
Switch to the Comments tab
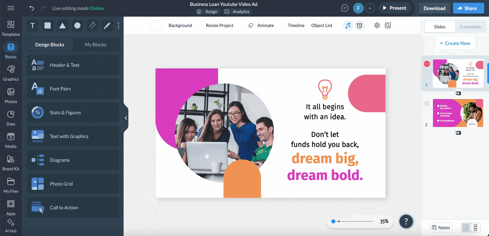coord(470,27)
